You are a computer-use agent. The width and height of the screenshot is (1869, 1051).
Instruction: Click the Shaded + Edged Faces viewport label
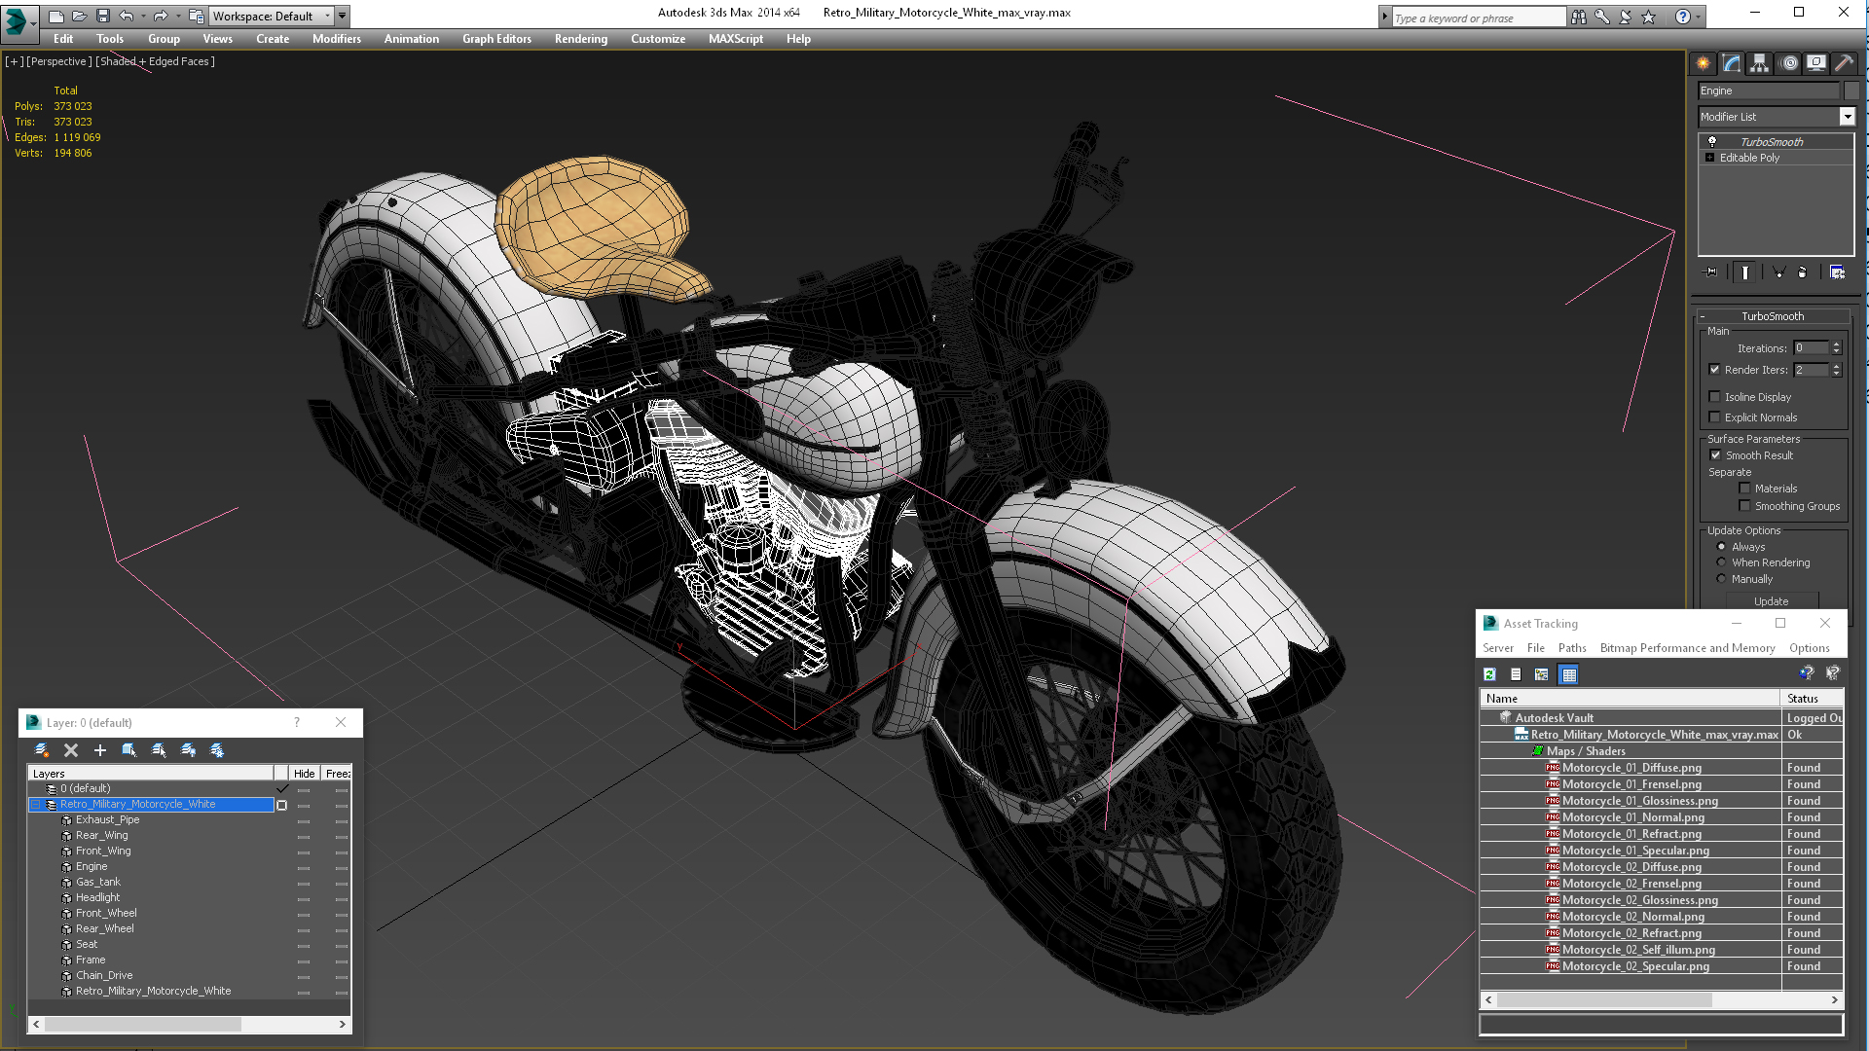coord(156,61)
